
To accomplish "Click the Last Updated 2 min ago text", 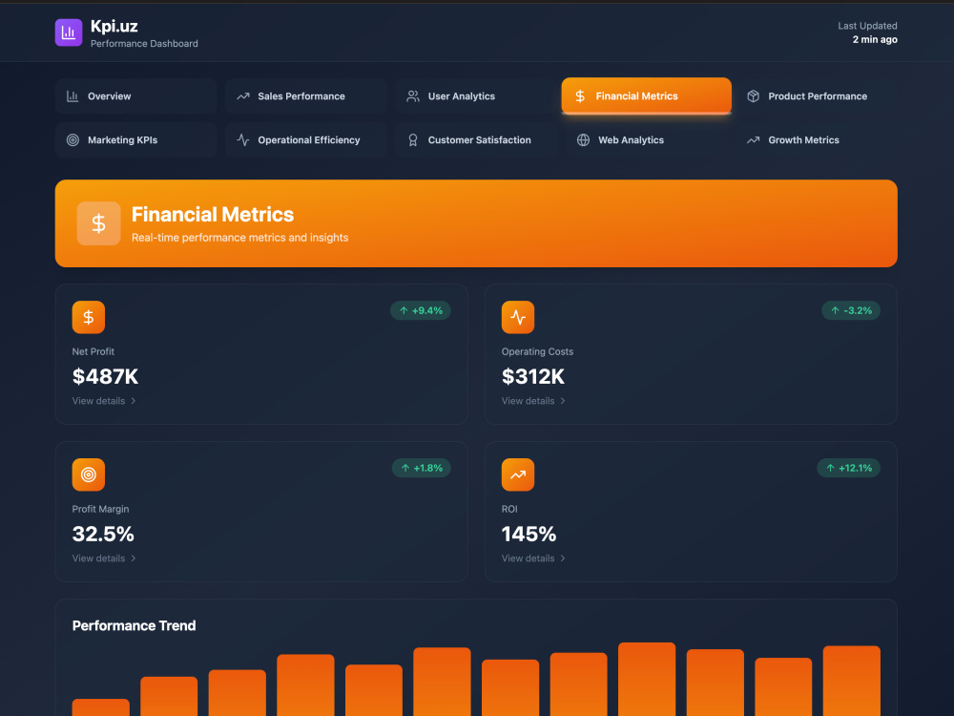I will pos(867,32).
